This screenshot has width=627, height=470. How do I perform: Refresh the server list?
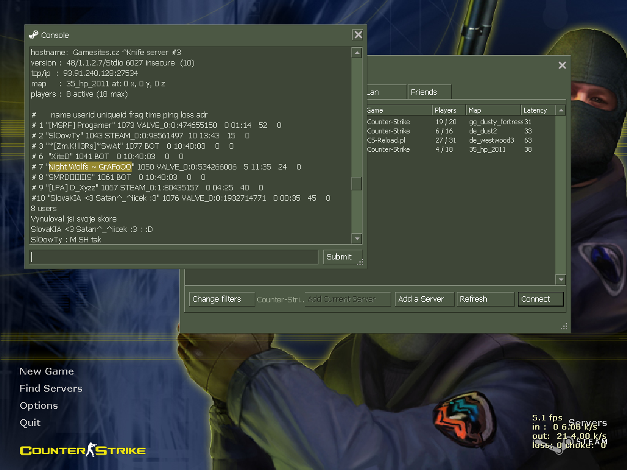click(x=485, y=299)
